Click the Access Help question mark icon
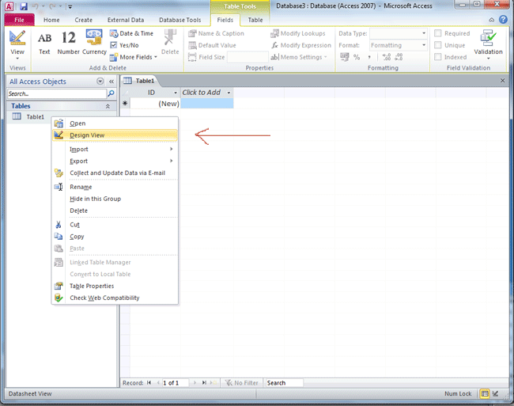Viewport: 514px width, 406px height. pyautogui.click(x=503, y=20)
